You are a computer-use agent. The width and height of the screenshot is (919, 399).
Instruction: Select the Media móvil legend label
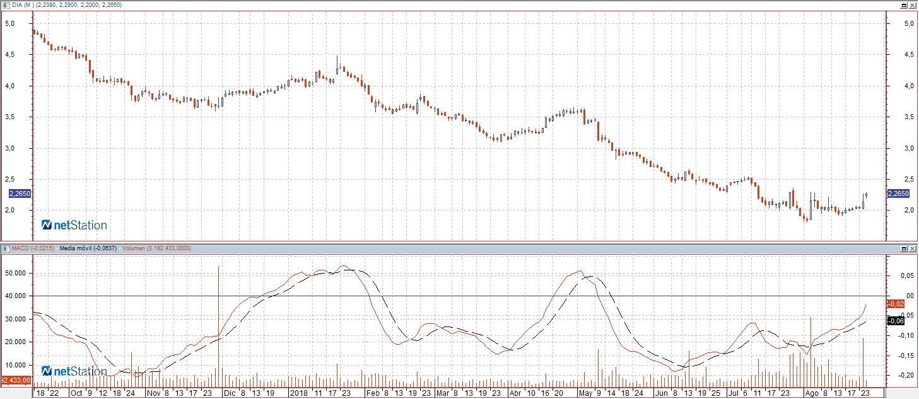[x=88, y=249]
